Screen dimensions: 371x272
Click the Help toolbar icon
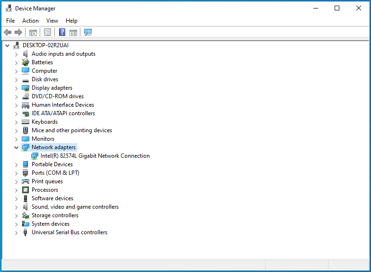pos(62,32)
